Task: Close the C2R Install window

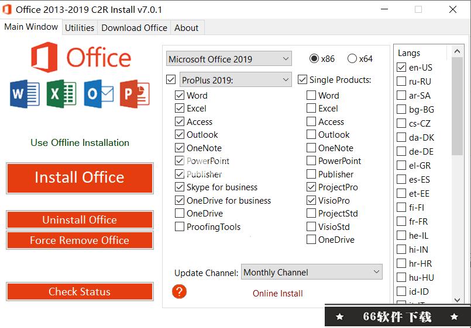Action: pyautogui.click(x=453, y=9)
